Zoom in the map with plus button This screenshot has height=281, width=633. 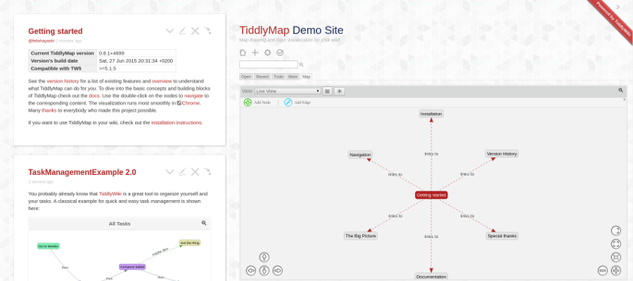[616, 270]
